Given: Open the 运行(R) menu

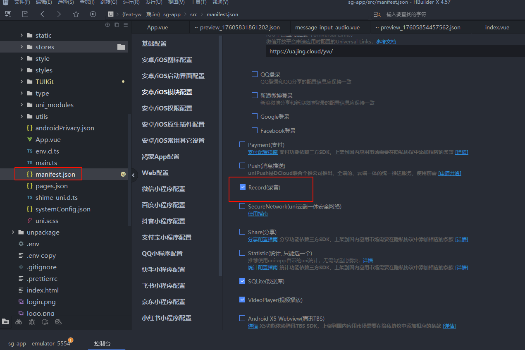Looking at the screenshot, I should [131, 2].
